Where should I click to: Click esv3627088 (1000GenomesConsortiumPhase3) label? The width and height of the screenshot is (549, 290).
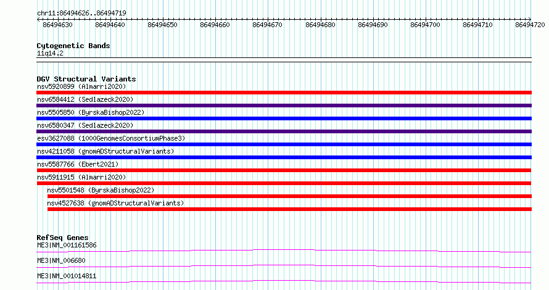coord(111,138)
